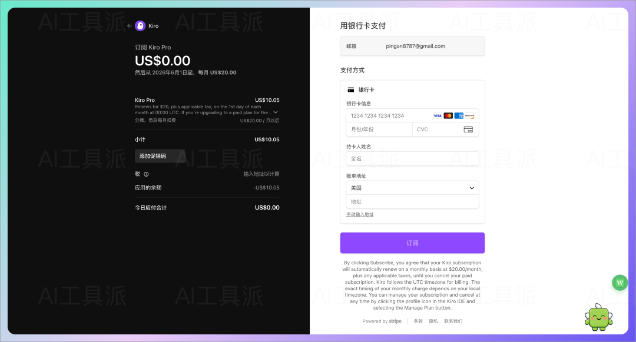The width and height of the screenshot is (636, 342).
Task: Click the CVC card hint icon
Action: click(x=468, y=130)
